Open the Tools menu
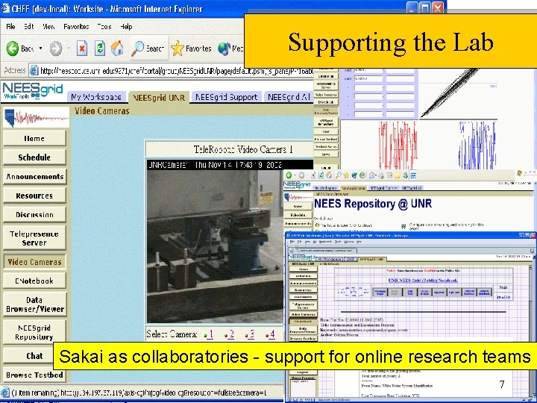 click(104, 27)
